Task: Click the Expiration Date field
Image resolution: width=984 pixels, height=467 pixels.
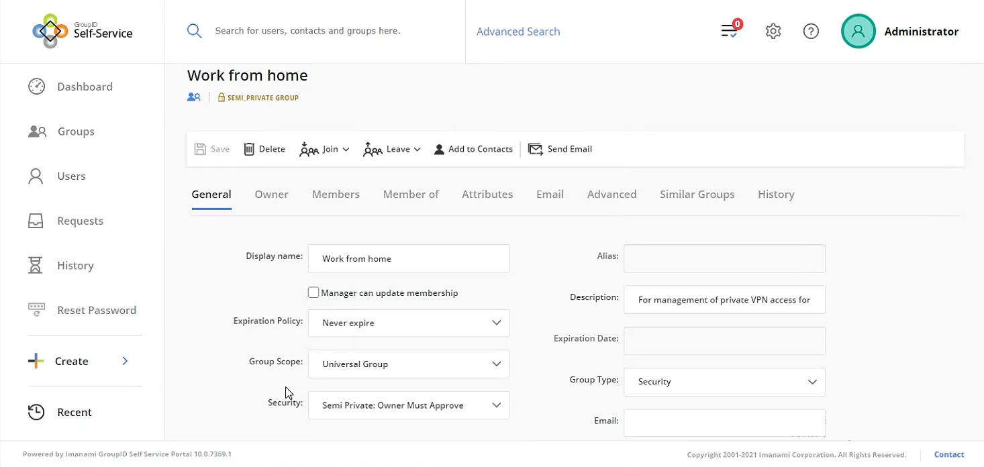Action: coord(724,341)
